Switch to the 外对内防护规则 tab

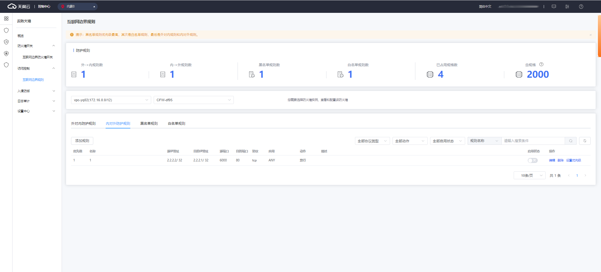tap(83, 123)
